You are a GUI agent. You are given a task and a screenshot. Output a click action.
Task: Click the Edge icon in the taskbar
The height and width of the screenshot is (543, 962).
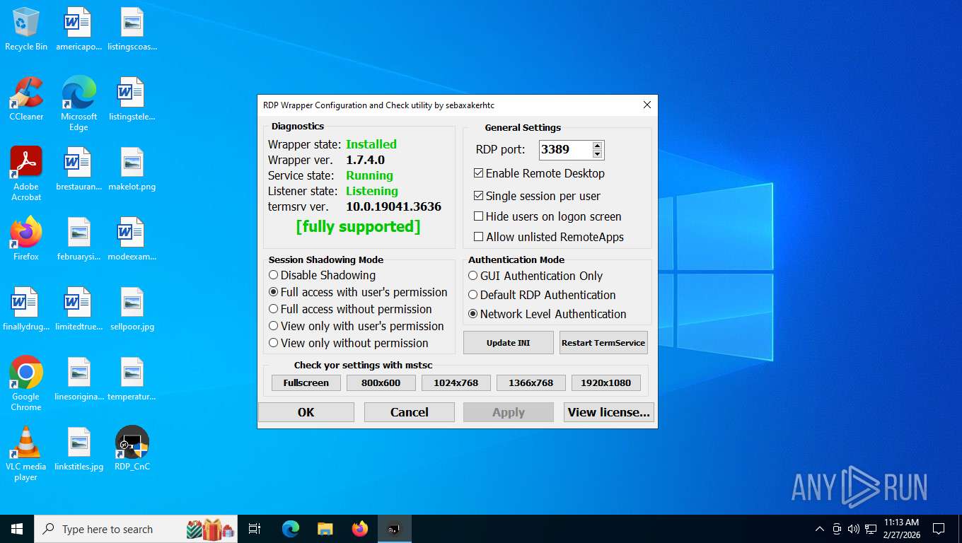[290, 529]
